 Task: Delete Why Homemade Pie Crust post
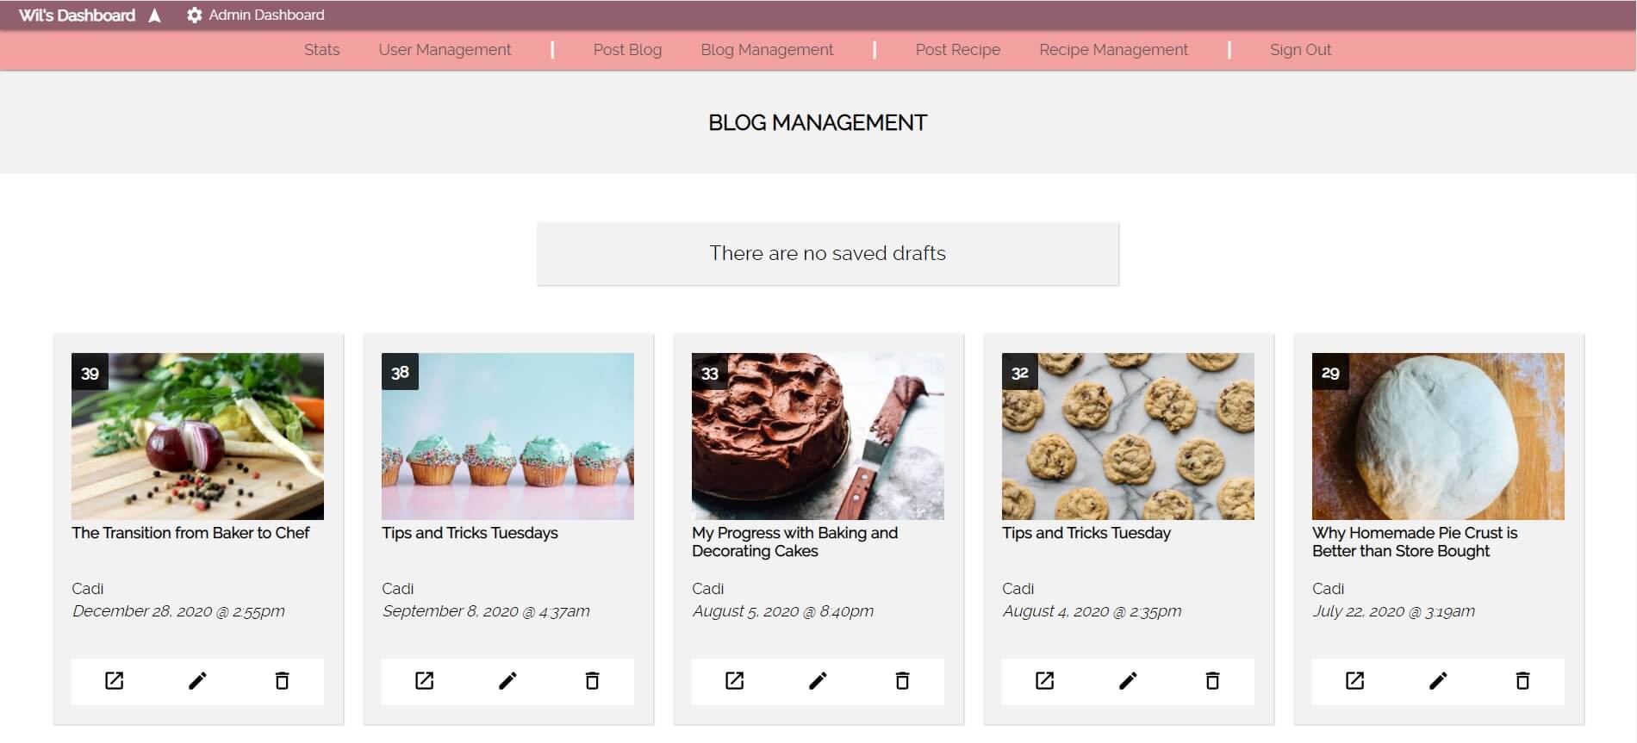(x=1522, y=681)
